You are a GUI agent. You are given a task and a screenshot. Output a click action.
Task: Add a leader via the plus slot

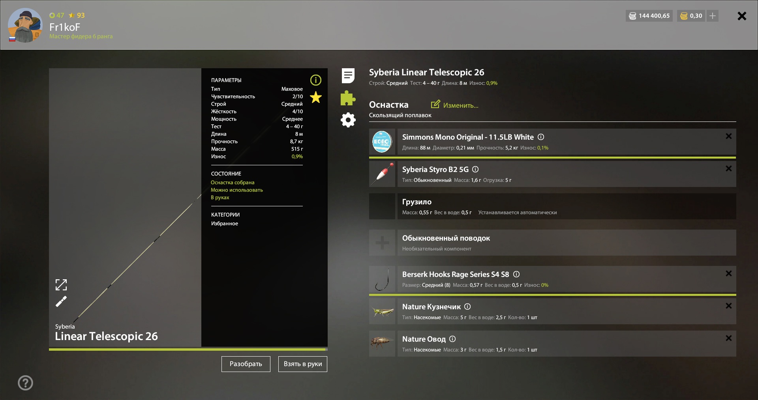coord(382,243)
